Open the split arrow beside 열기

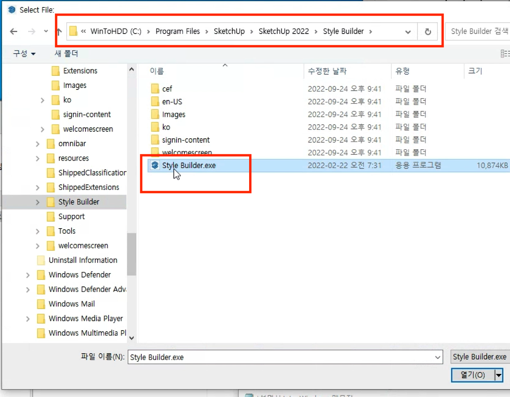tap(499, 375)
